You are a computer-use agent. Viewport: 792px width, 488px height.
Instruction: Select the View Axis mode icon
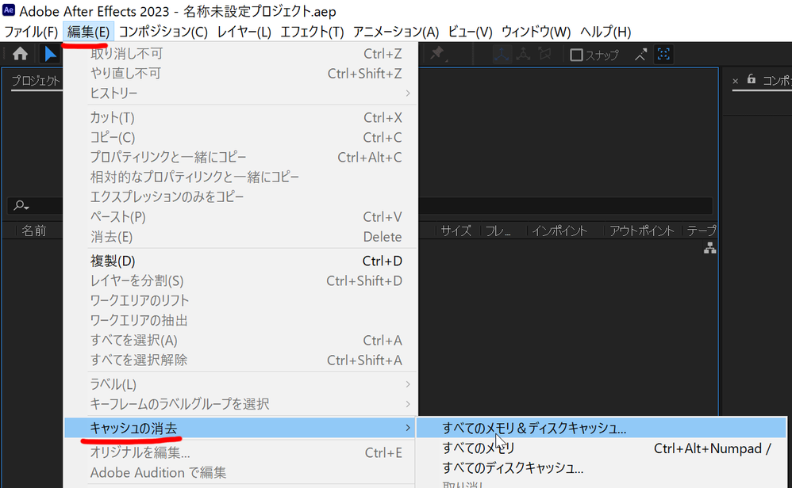coord(544,54)
